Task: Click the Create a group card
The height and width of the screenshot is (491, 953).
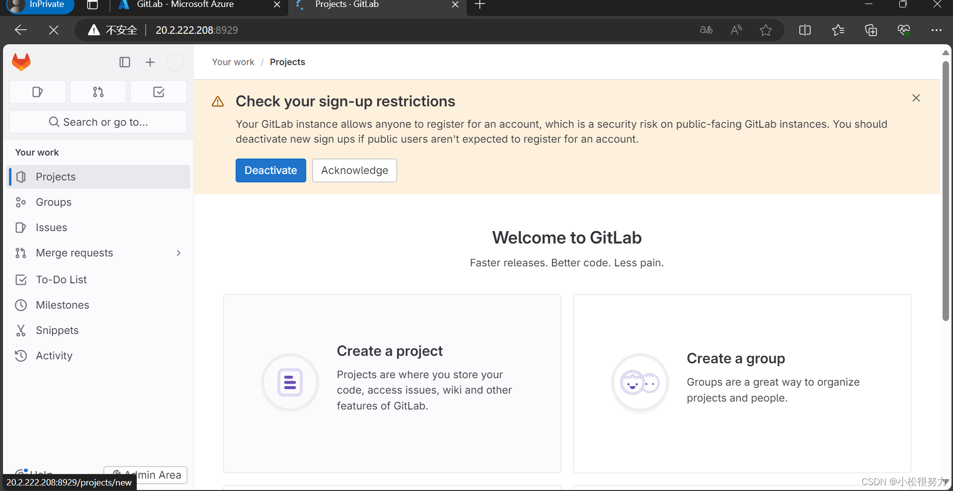Action: point(742,384)
